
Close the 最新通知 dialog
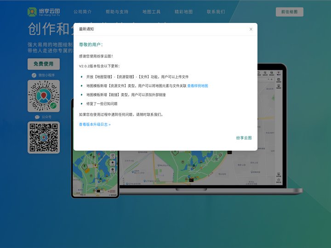[251, 29]
